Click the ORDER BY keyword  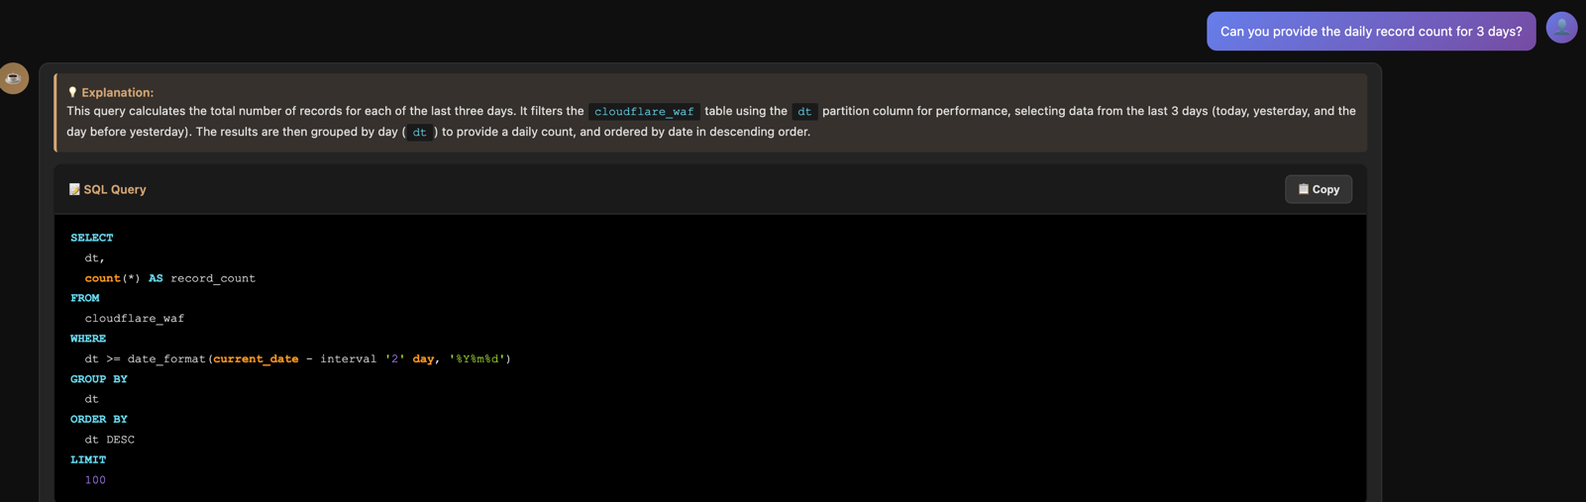[99, 420]
